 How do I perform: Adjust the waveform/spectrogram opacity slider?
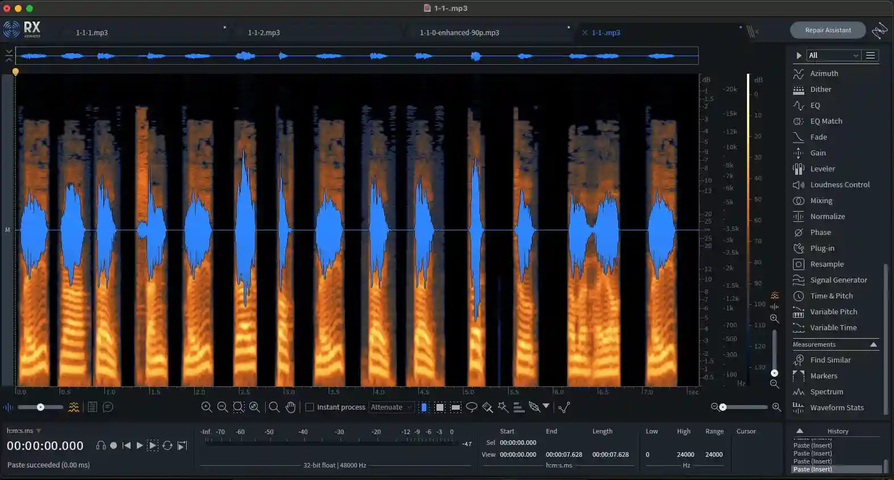tap(40, 407)
